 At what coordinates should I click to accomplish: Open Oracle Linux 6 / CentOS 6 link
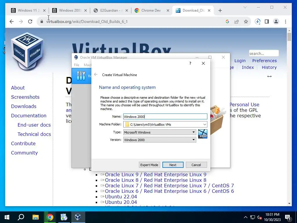coord(169,191)
